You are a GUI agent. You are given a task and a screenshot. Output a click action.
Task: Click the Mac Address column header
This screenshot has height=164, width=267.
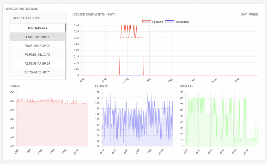37,28
